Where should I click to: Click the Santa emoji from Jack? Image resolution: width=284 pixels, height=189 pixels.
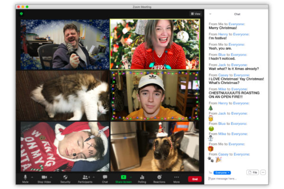tap(211, 118)
